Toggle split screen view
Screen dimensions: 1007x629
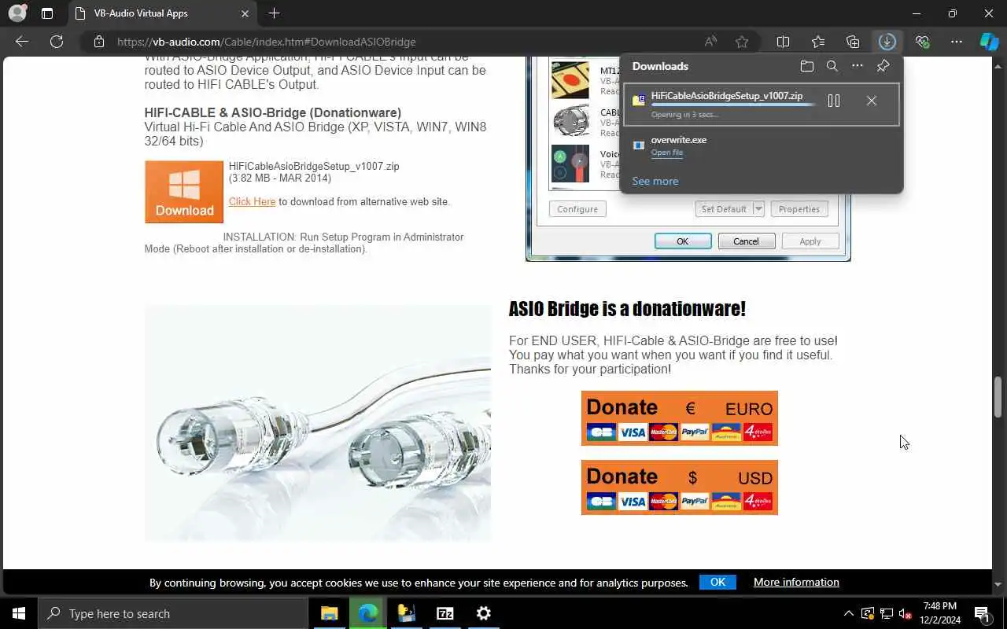pos(784,42)
